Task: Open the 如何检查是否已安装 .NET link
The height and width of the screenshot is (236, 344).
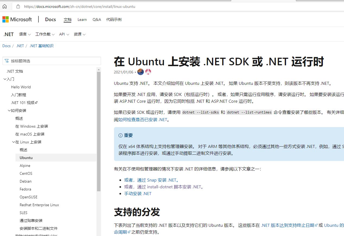Action: point(143,120)
